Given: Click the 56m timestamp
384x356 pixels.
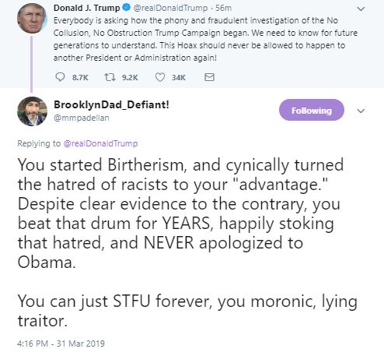Looking at the screenshot, I should click(x=223, y=8).
